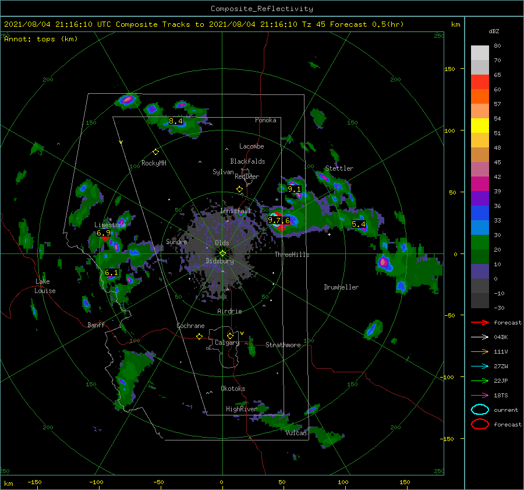Select the light gray 70-80 dBZ swatch
Image resolution: width=524 pixels, height=490 pixels.
(480, 53)
